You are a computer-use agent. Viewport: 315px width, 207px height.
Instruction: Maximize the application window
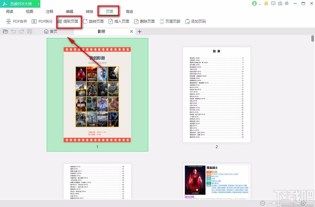point(303,3)
